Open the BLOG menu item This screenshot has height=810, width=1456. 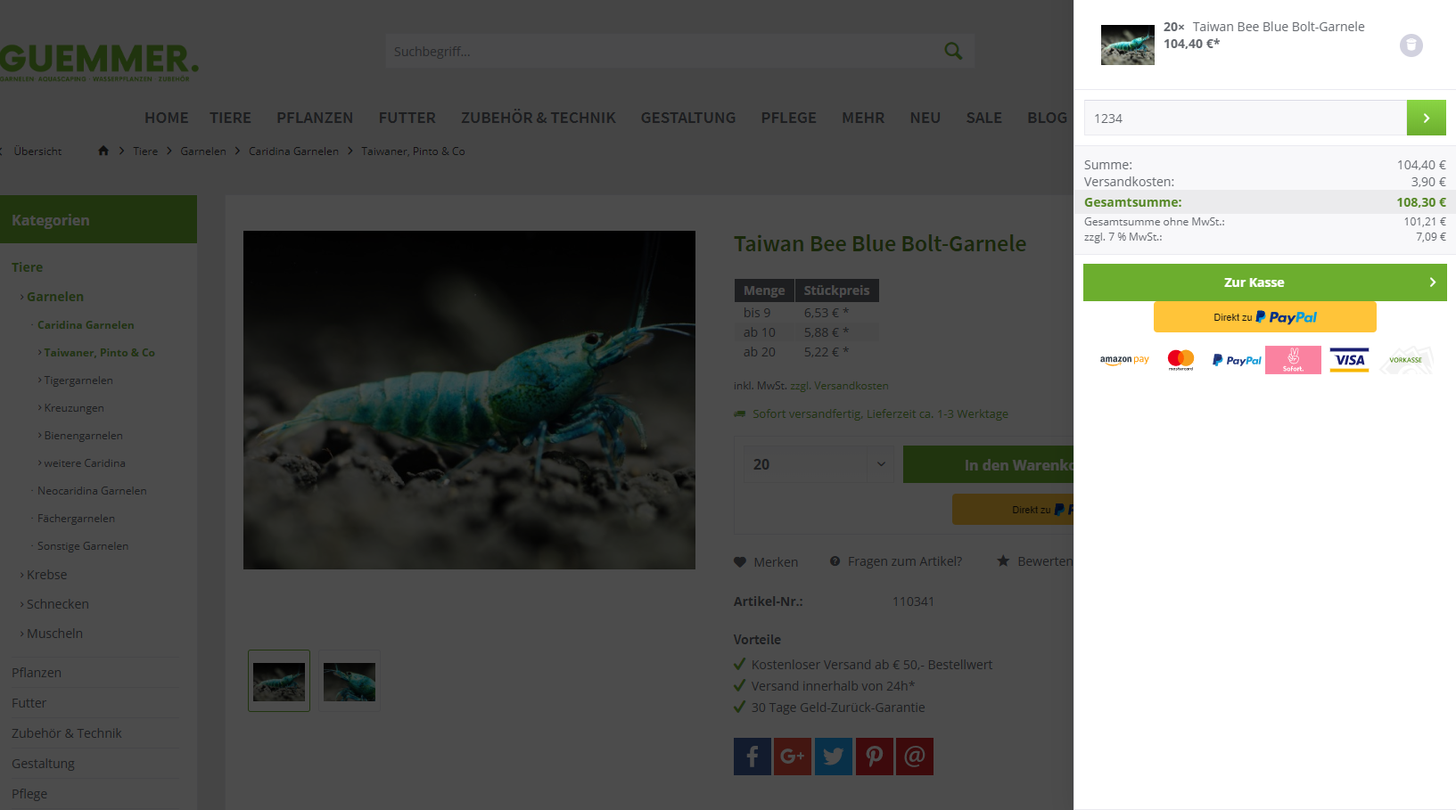click(x=1047, y=118)
